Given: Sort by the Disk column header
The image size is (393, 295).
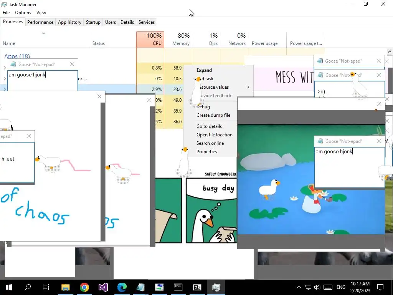Looking at the screenshot, I should pyautogui.click(x=206, y=40).
